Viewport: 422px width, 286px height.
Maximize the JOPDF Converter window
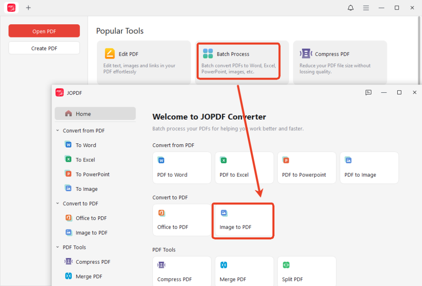(399, 92)
